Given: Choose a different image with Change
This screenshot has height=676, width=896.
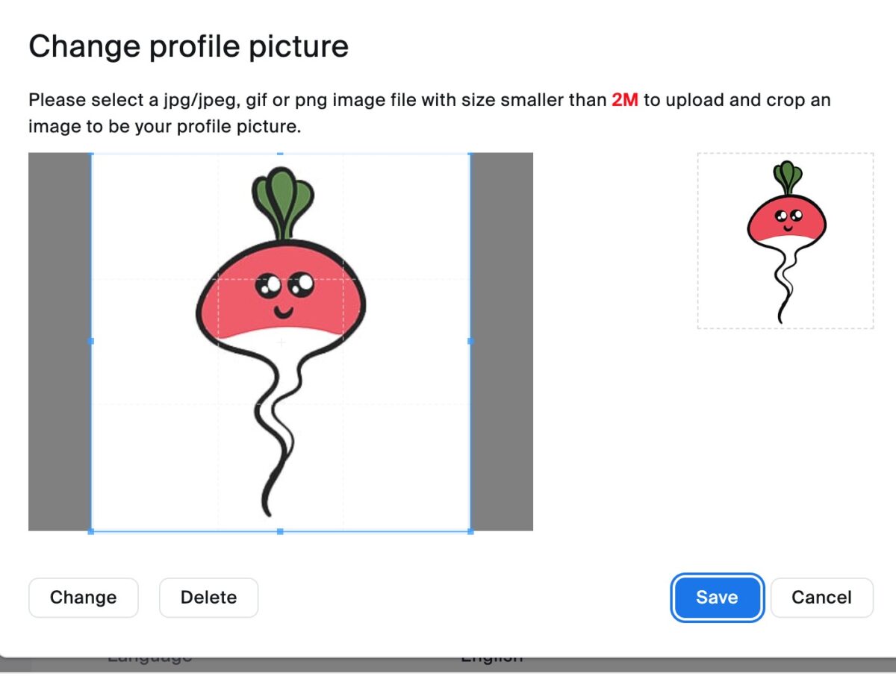Looking at the screenshot, I should click(84, 598).
